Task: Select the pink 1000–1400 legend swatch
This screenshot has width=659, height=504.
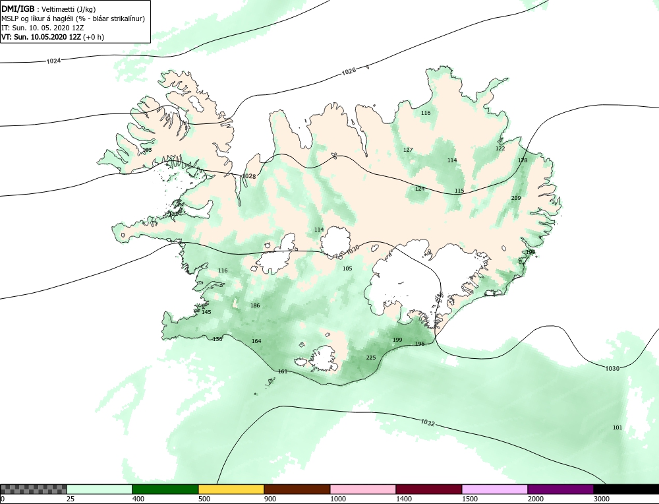Action: [x=363, y=489]
